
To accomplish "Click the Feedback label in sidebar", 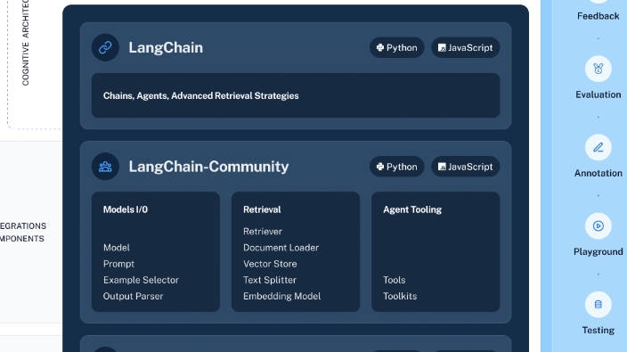I will [x=598, y=16].
